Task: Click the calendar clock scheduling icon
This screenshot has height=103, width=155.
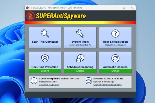Action: [x=80, y=58]
